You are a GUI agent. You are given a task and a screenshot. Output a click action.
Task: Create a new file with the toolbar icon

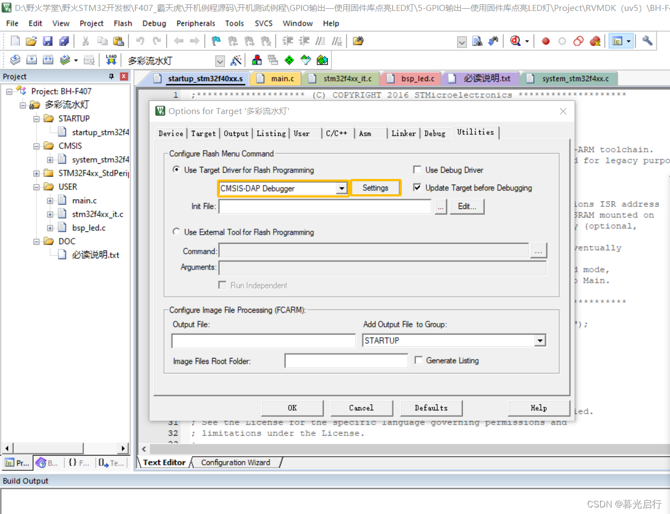pos(15,41)
